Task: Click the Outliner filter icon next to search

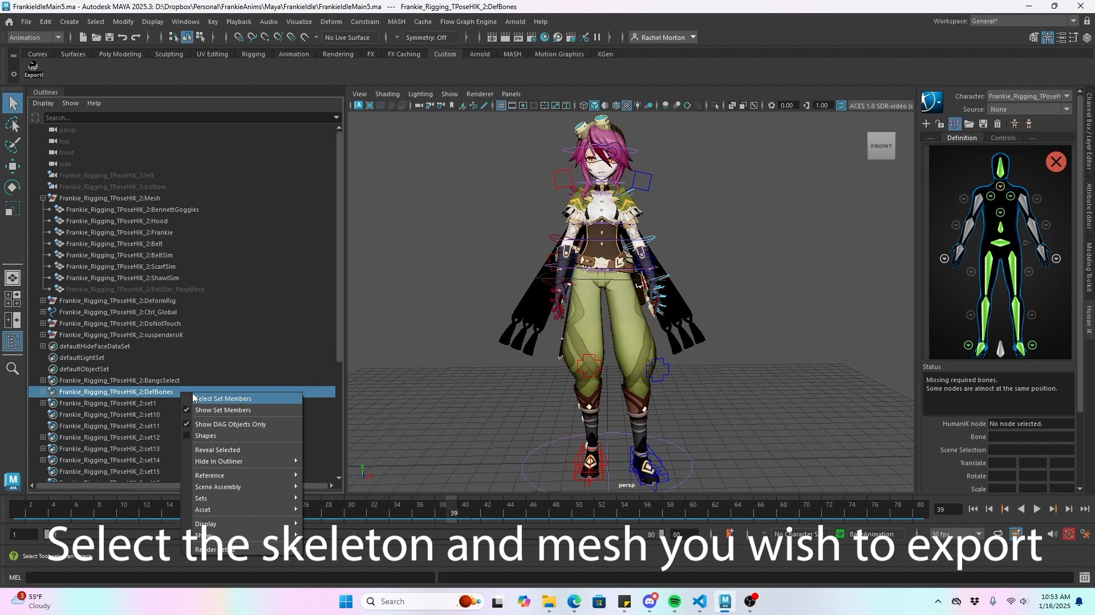Action: (x=35, y=118)
